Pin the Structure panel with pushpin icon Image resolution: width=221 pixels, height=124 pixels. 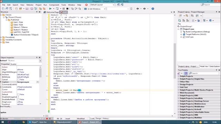pos(37,12)
